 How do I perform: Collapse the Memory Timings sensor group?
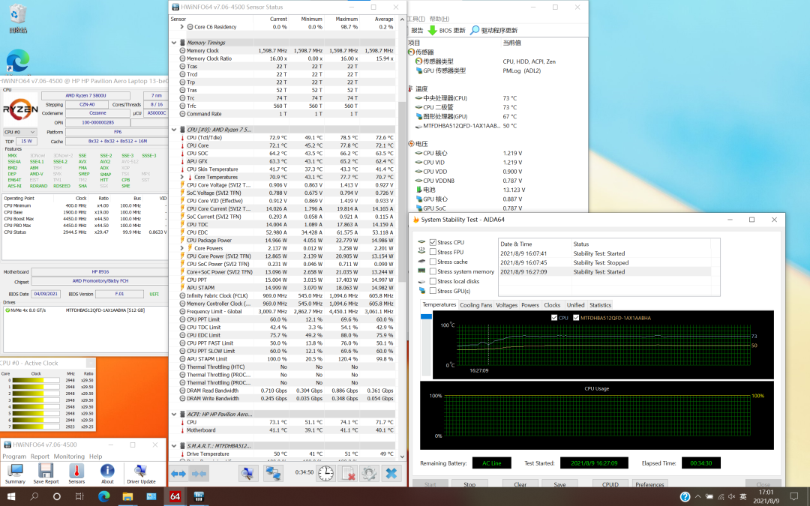(174, 43)
